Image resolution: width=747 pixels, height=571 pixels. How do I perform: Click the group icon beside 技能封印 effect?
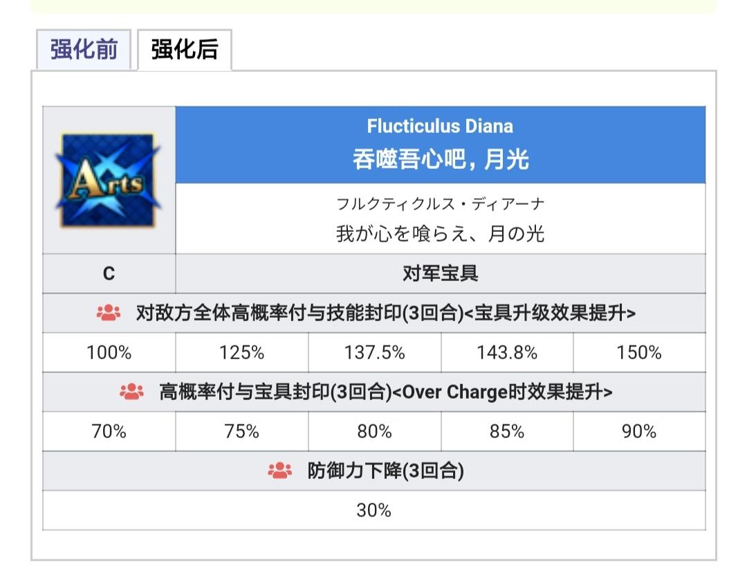click(x=109, y=313)
